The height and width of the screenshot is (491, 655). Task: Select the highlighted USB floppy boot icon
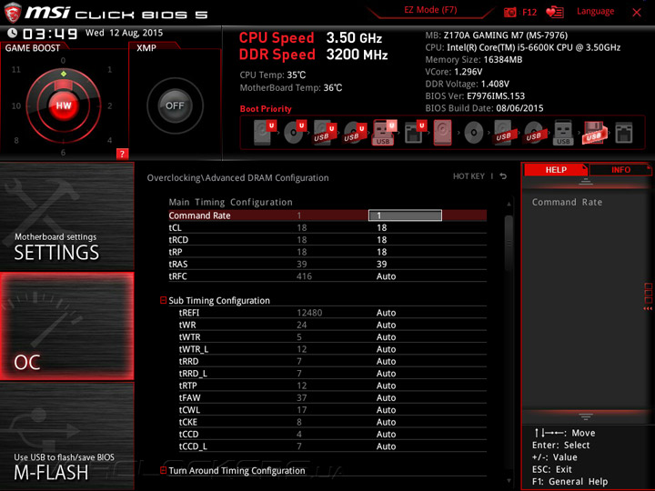(x=593, y=133)
